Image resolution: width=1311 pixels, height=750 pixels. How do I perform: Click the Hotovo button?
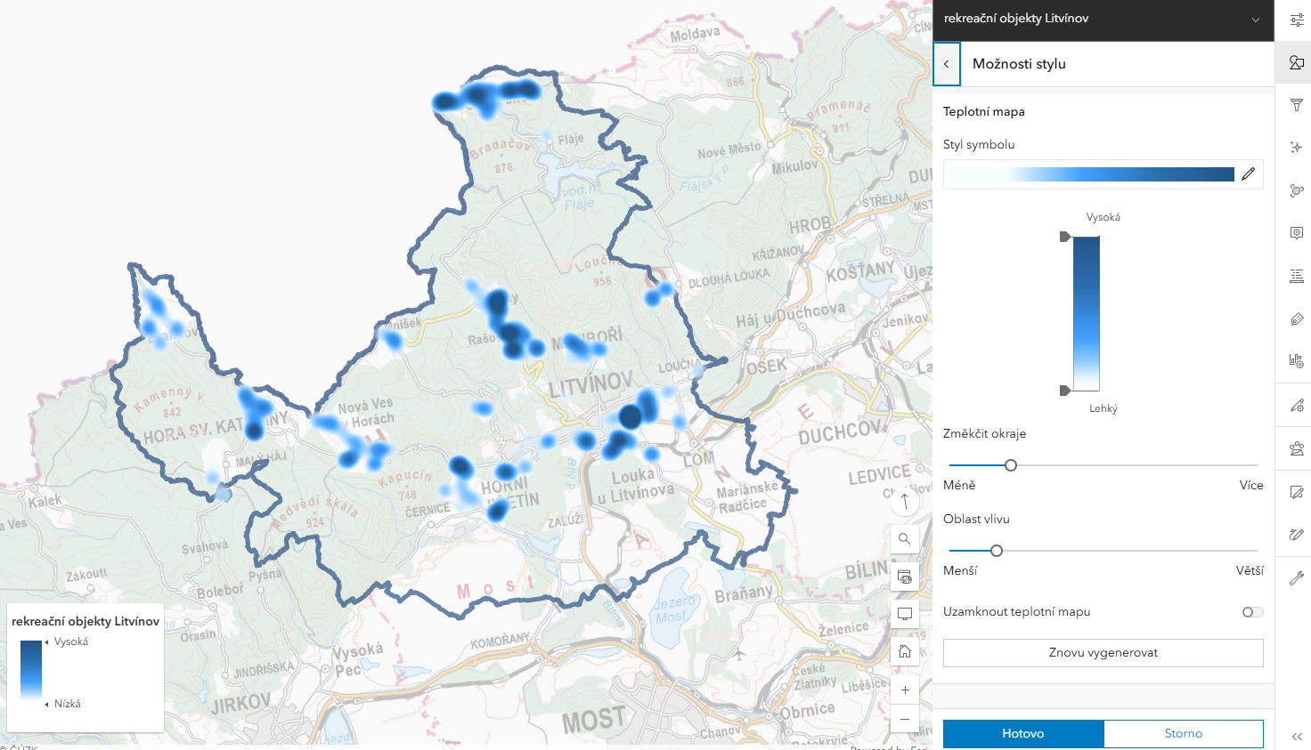point(1022,733)
